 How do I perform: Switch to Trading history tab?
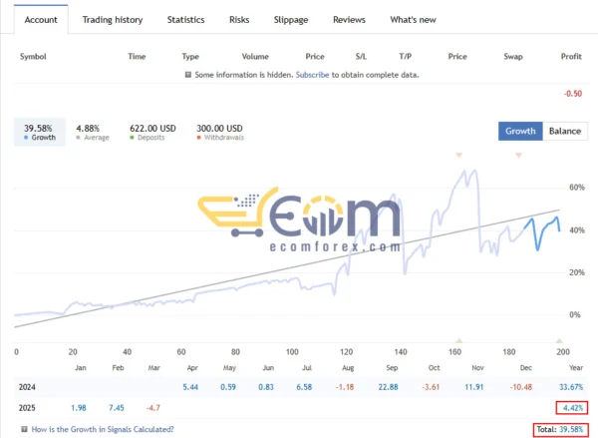pos(113,20)
